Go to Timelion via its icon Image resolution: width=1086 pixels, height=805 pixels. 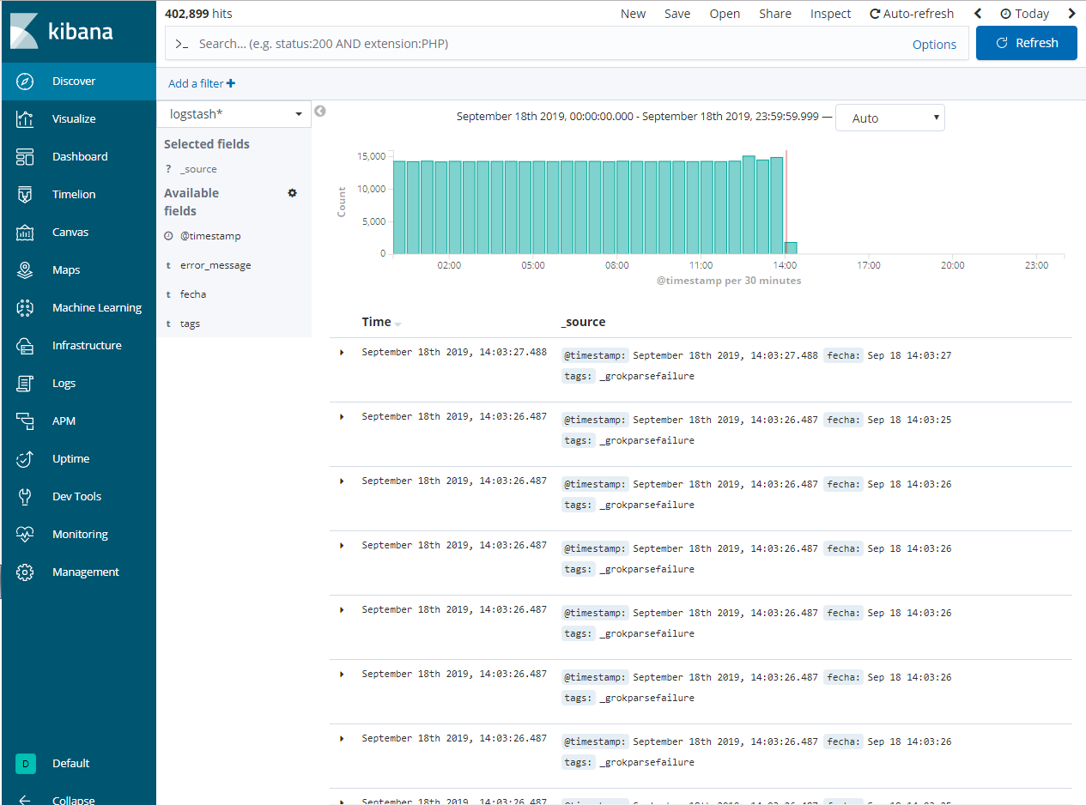(25, 195)
